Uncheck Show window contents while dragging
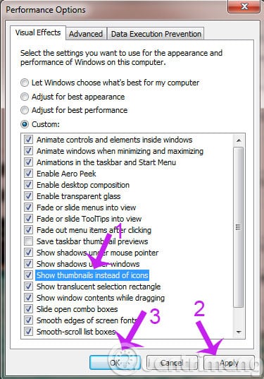The width and height of the screenshot is (264, 379). coord(28,298)
